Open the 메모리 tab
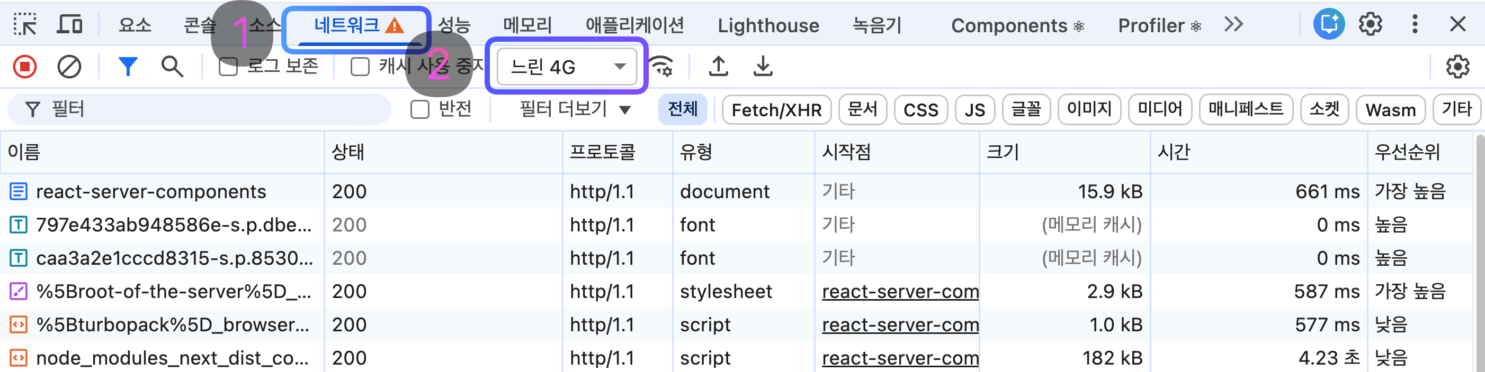Image resolution: width=1485 pixels, height=372 pixels. (x=527, y=25)
